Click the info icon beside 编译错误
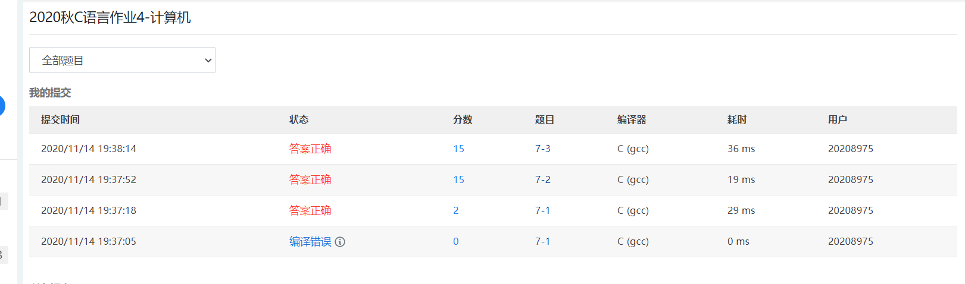This screenshot has height=284, width=965. 340,242
